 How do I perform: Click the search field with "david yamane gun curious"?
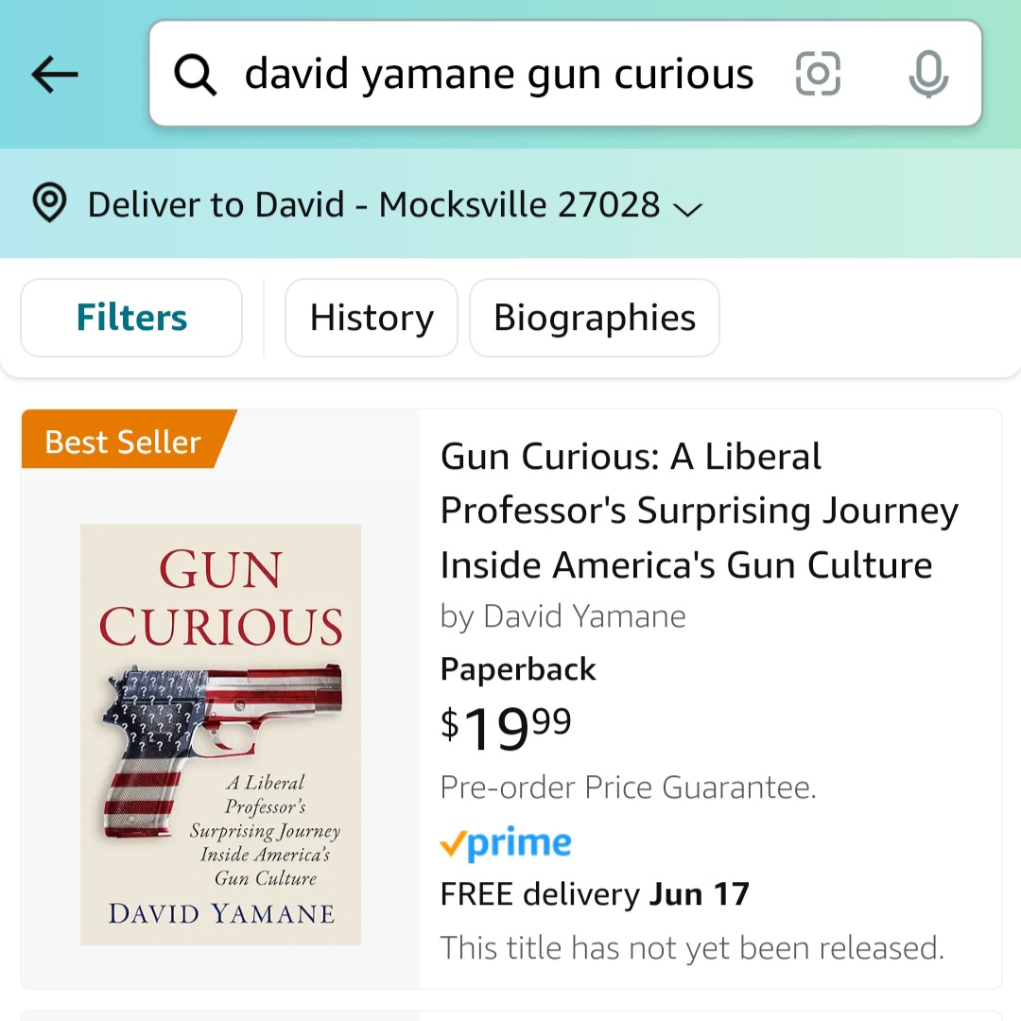pyautogui.click(x=499, y=74)
